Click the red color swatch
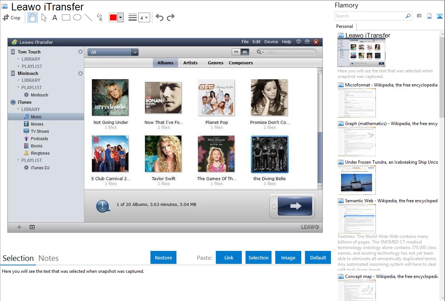This screenshot has height=301, width=445. 113,17
